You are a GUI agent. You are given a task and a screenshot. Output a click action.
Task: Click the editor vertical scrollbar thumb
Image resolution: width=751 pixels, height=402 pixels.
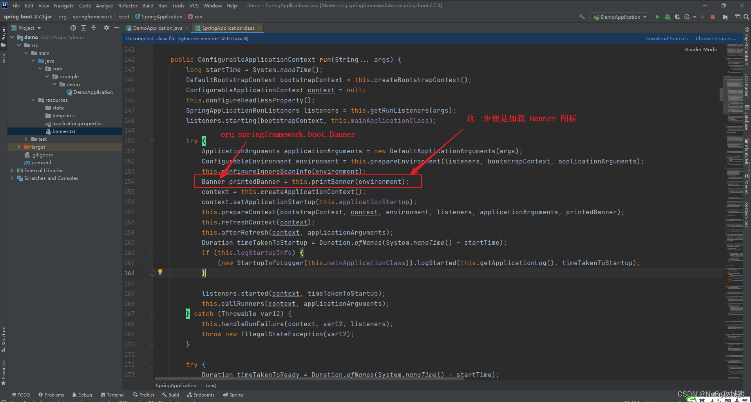pyautogui.click(x=721, y=94)
